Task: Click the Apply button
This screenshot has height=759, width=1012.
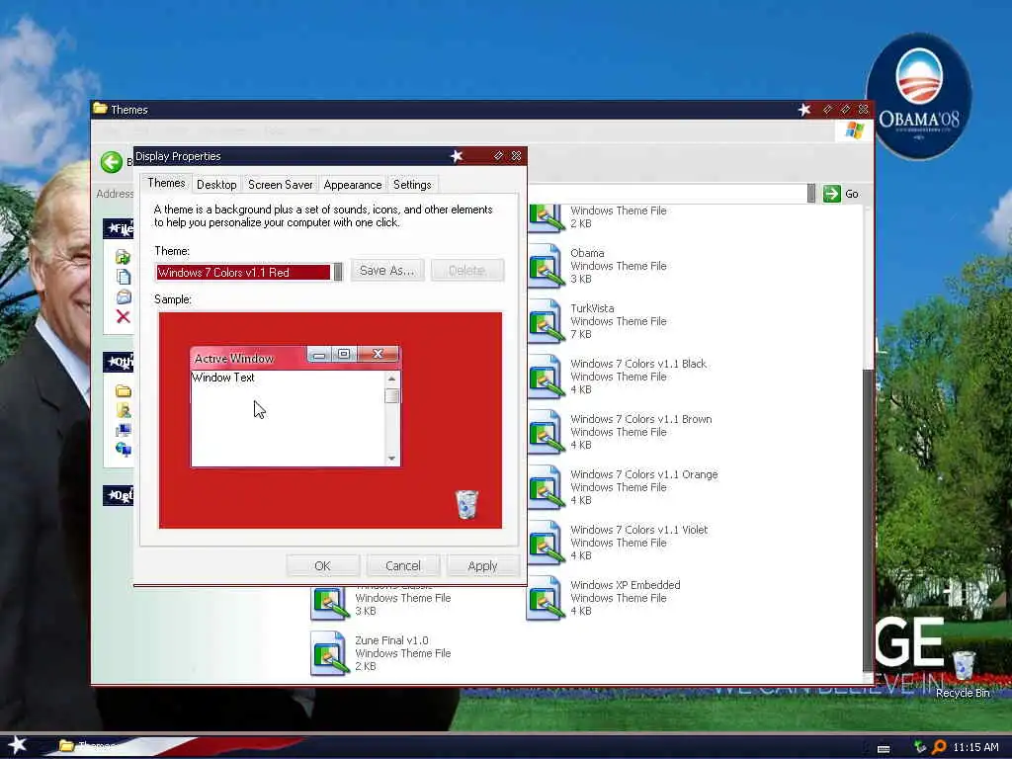Action: click(482, 565)
